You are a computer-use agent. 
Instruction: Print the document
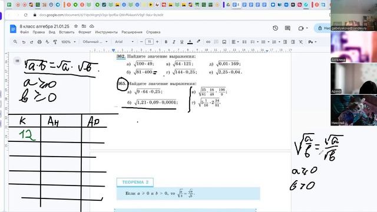pyautogui.click(x=39, y=42)
